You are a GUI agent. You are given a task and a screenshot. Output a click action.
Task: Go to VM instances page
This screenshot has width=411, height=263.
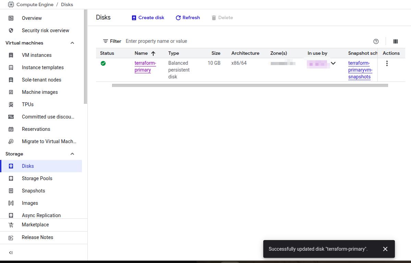[x=36, y=55]
